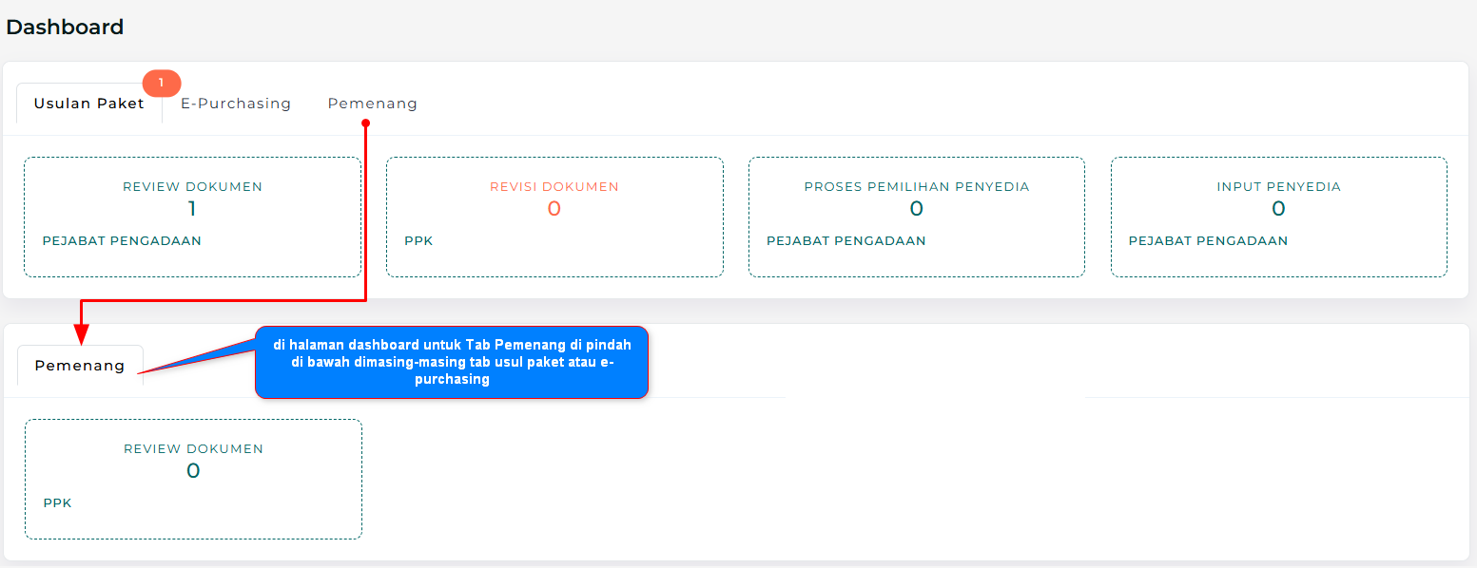Click the Pemenang tab in lower panel
Screen dimensions: 1477x568
point(80,366)
